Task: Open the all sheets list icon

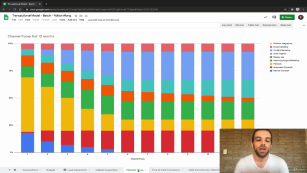Action: coord(15,170)
